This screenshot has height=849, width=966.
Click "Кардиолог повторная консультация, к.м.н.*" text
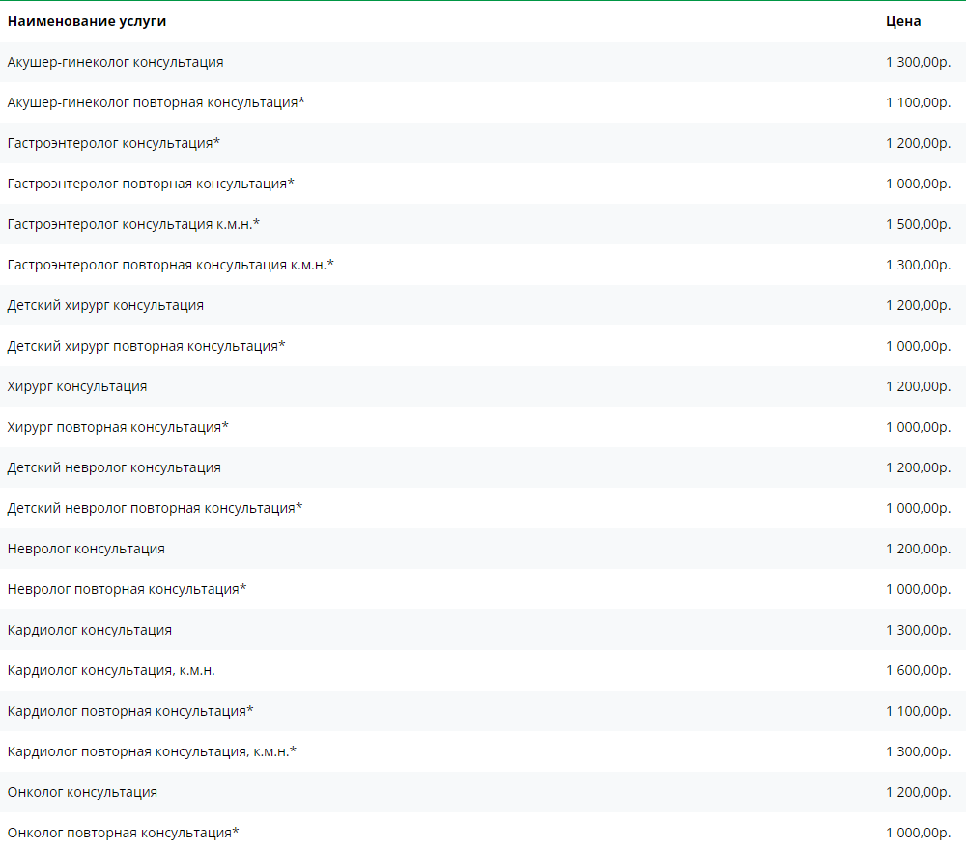click(x=152, y=751)
